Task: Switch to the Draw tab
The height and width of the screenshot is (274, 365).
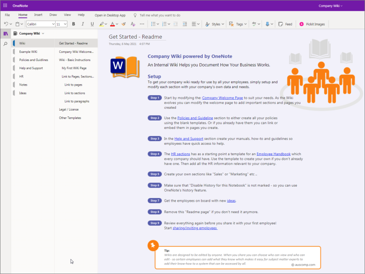Action: pyautogui.click(x=53, y=15)
